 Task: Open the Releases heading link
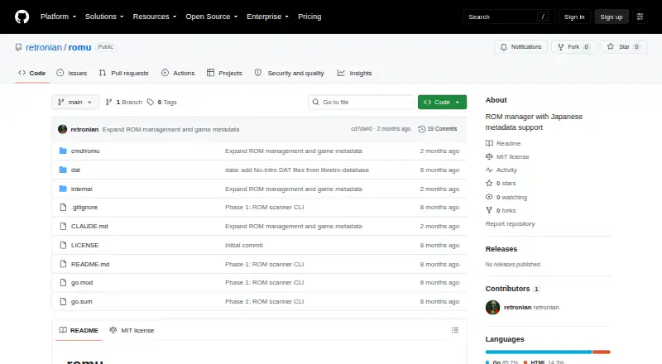[501, 249]
